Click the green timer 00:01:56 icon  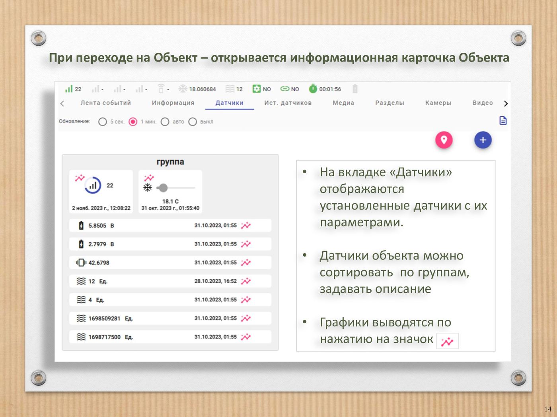(313, 89)
